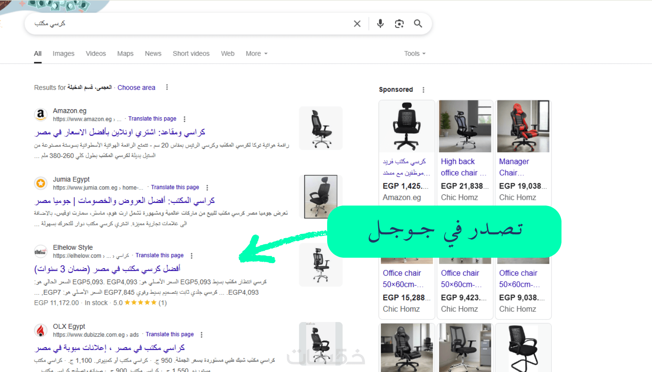Open more options for Elhelow Style result
The width and height of the screenshot is (652, 372).
191,256
